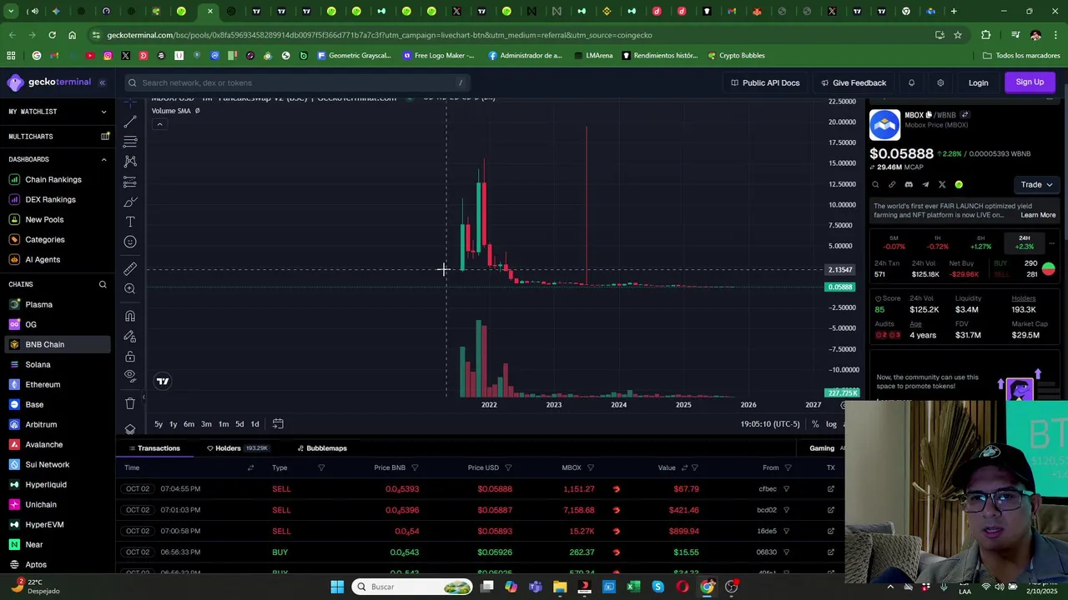Open transaction link for $67.79 sell row
This screenshot has height=600, width=1068.
[x=830, y=489]
